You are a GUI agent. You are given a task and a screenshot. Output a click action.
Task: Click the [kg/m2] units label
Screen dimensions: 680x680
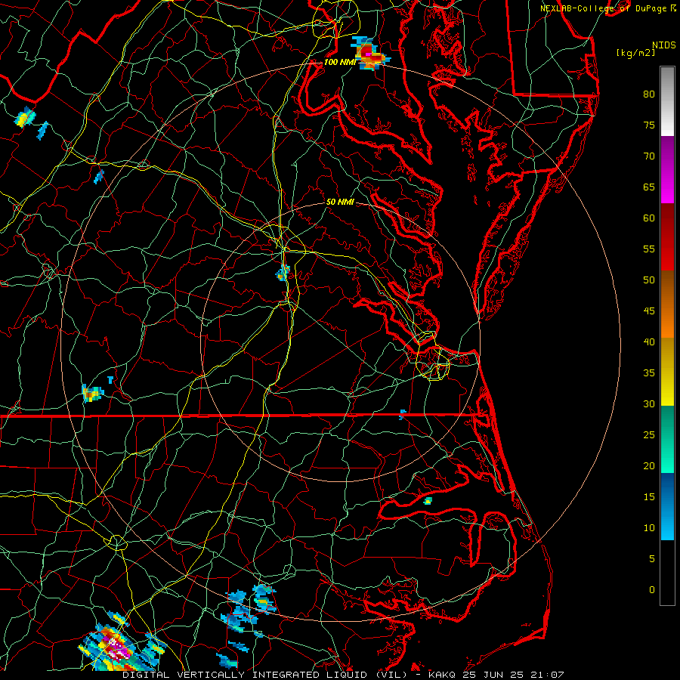[635, 52]
